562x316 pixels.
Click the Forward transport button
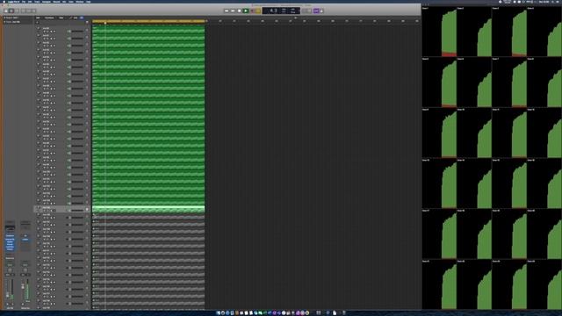233,11
